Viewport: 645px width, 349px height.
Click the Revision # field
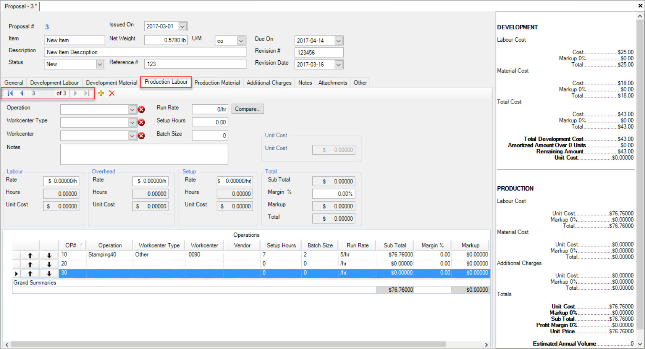click(x=319, y=52)
